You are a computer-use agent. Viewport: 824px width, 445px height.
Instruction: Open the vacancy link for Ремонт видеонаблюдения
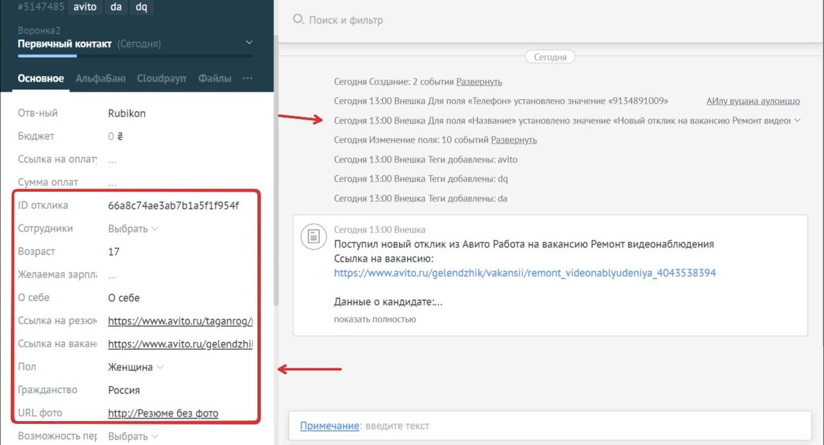pyautogui.click(x=525, y=273)
